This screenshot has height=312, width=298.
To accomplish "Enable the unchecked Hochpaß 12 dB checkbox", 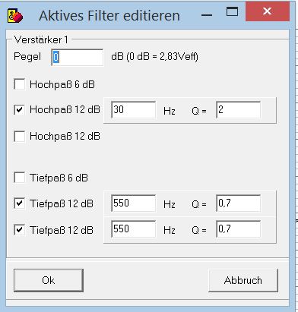I will (x=20, y=136).
